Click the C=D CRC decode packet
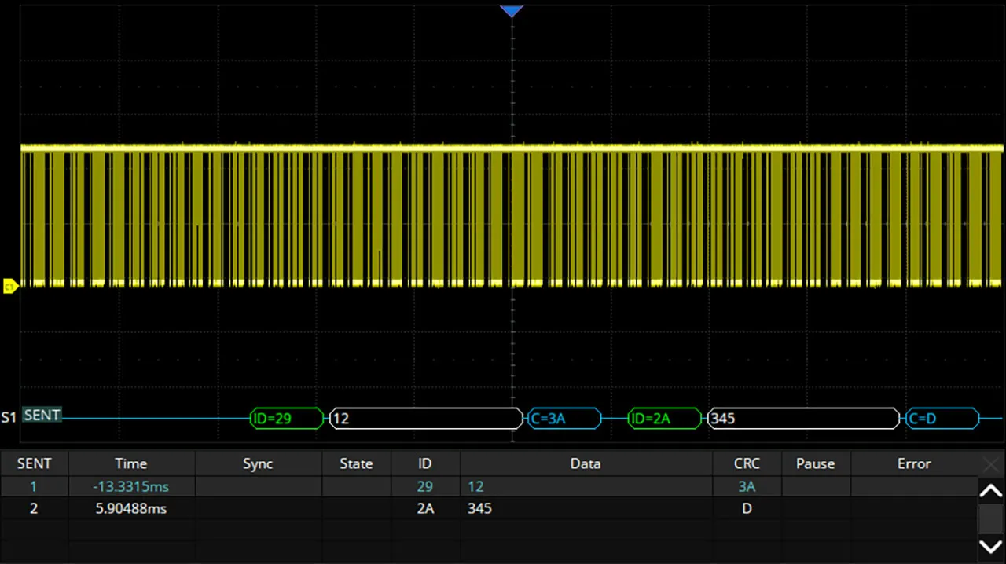1006x564 pixels. pos(942,419)
